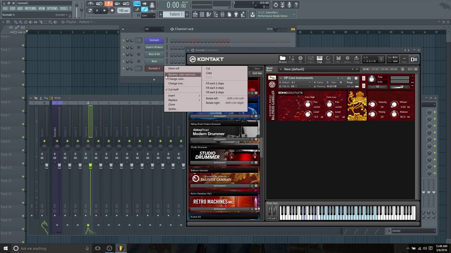Click the link tool icon in the toolbar

(x=144, y=9)
